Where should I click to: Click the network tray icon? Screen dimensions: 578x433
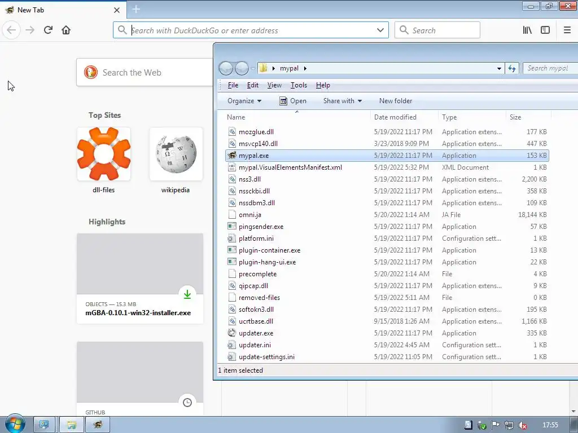pos(509,425)
